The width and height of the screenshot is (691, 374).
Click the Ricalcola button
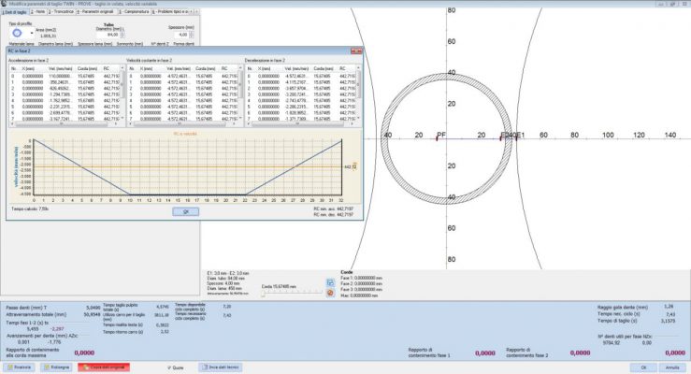(x=20, y=367)
